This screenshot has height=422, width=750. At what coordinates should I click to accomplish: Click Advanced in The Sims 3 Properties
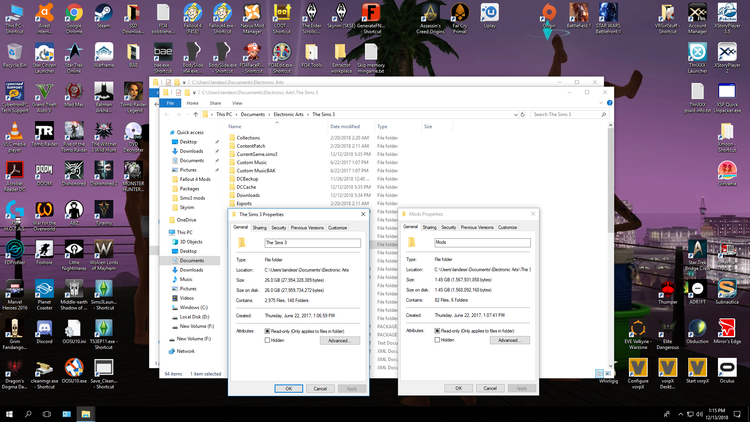[340, 341]
